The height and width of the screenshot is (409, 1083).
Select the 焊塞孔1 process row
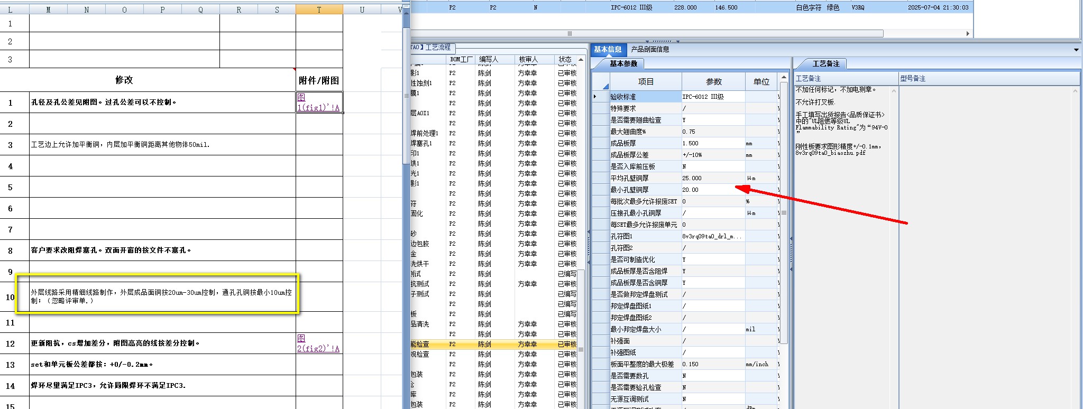494,143
